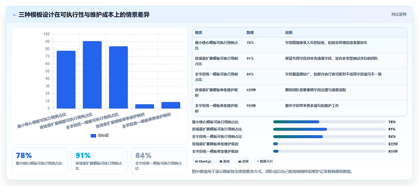The width and height of the screenshot is (419, 186).
Task: Click the 6分钟 value in the table
Action: click(251, 90)
